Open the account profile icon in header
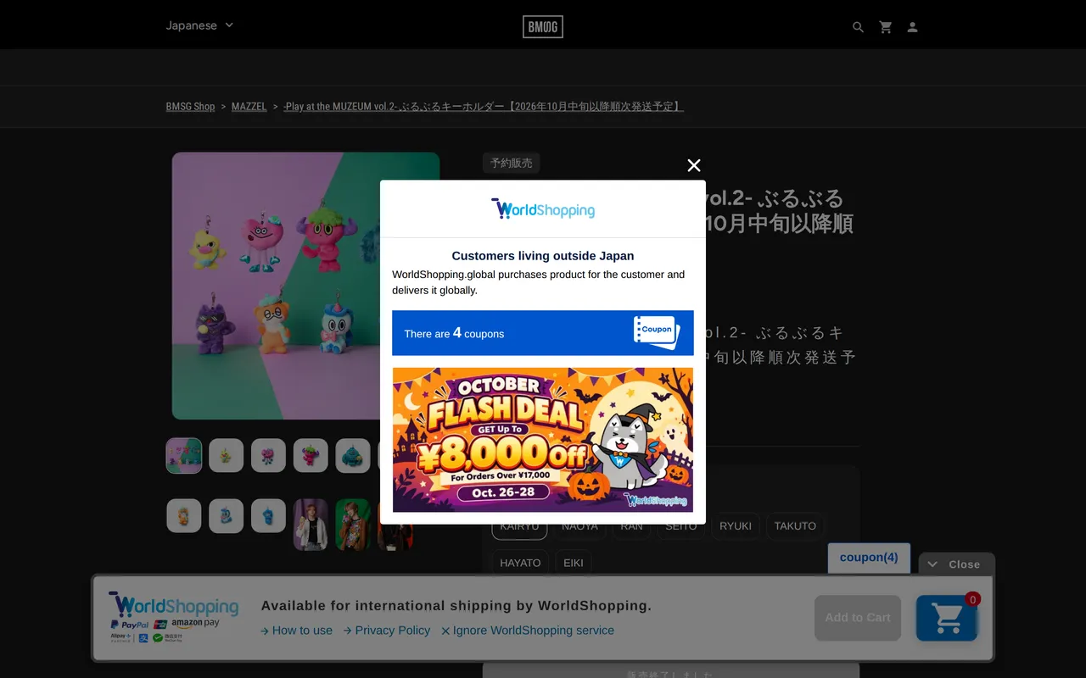 pyautogui.click(x=912, y=27)
